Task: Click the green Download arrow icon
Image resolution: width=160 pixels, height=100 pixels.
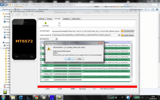Action: [x=46, y=23]
